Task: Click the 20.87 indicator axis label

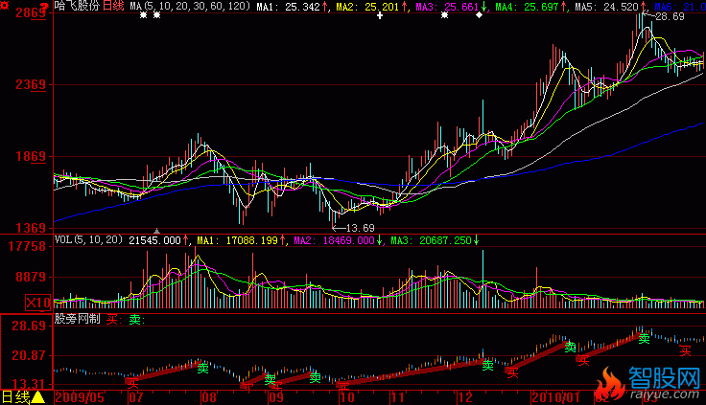Action: click(x=29, y=355)
